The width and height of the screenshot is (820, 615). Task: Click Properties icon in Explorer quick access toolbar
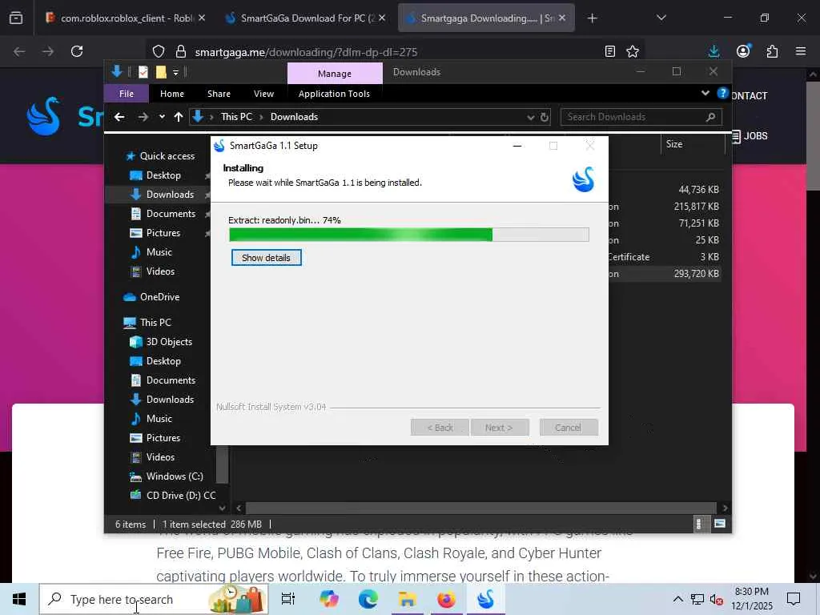[x=143, y=72]
